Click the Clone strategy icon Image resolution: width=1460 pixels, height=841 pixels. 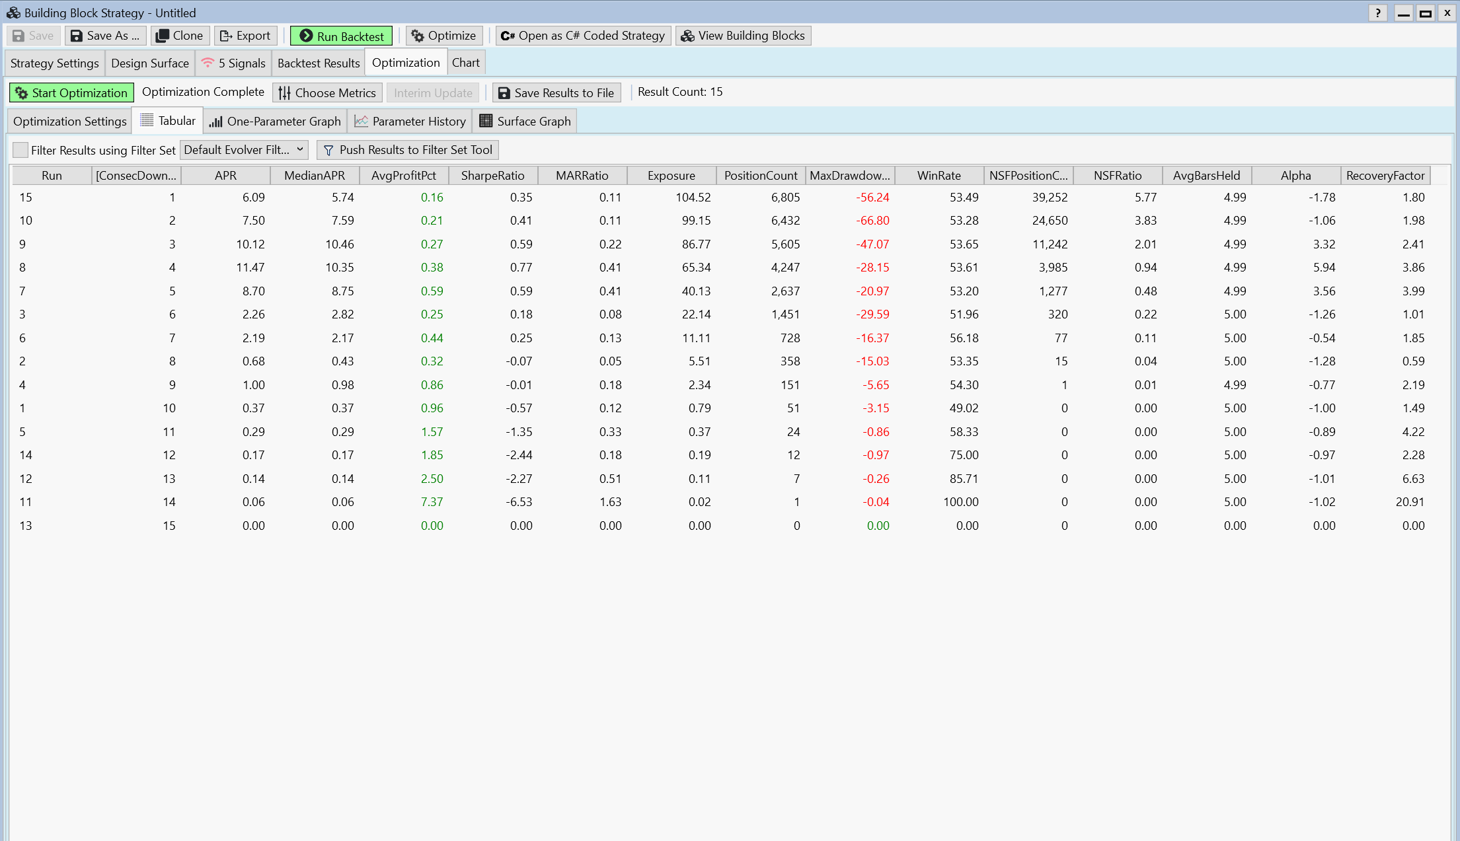coord(162,36)
